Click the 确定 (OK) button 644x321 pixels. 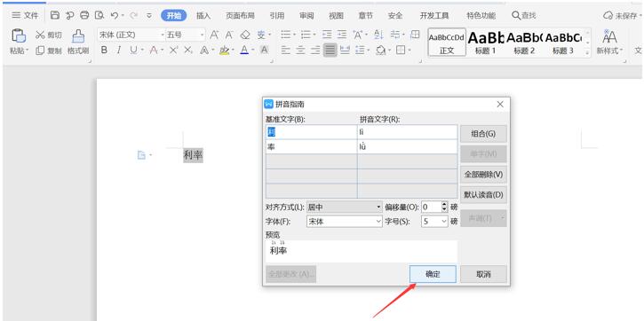(x=433, y=274)
